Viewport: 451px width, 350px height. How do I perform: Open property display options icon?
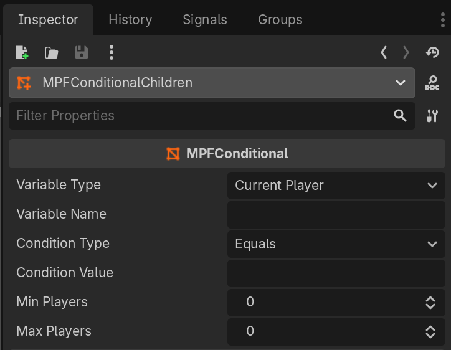(x=432, y=116)
